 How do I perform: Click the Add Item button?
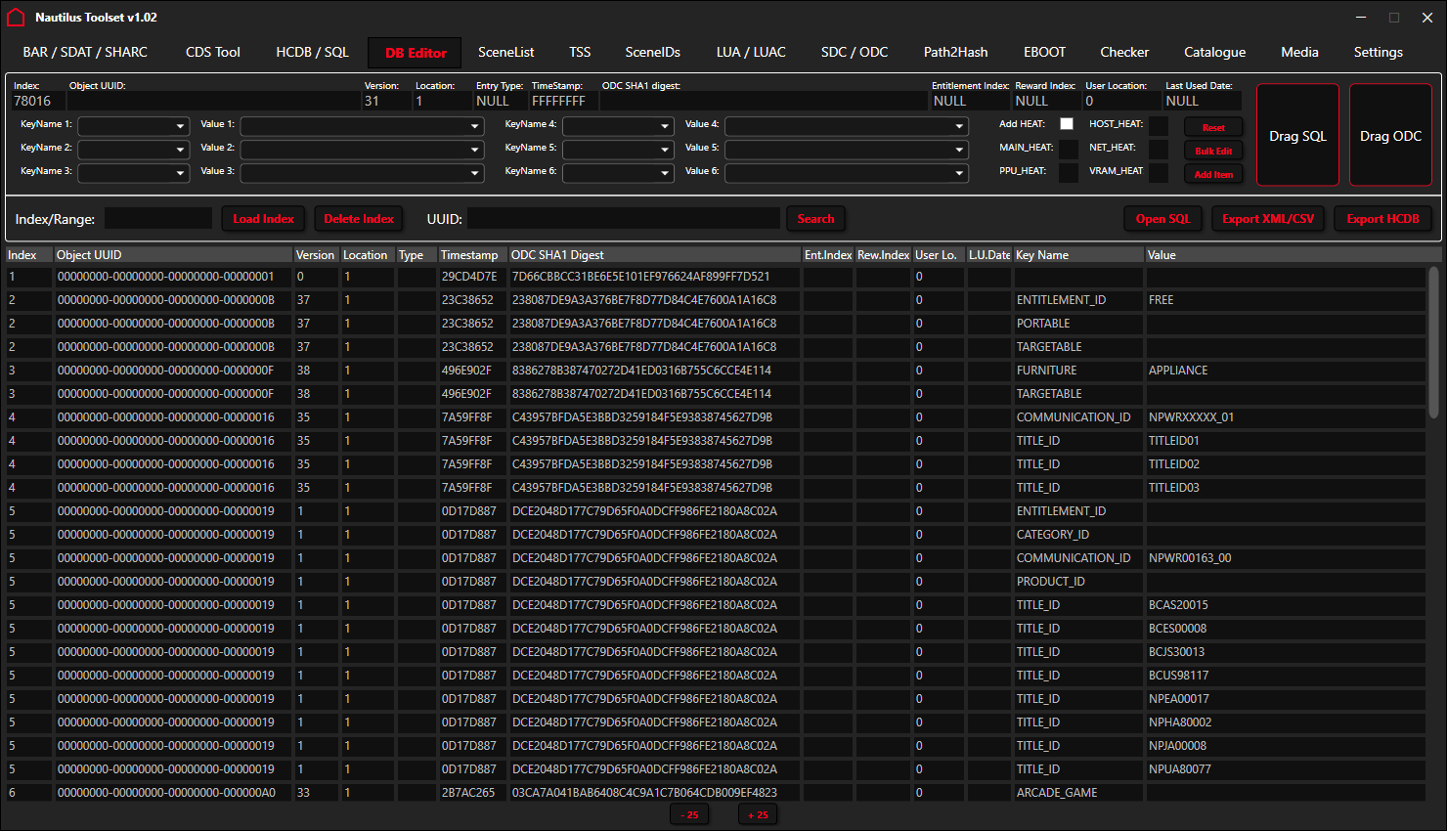click(1213, 175)
